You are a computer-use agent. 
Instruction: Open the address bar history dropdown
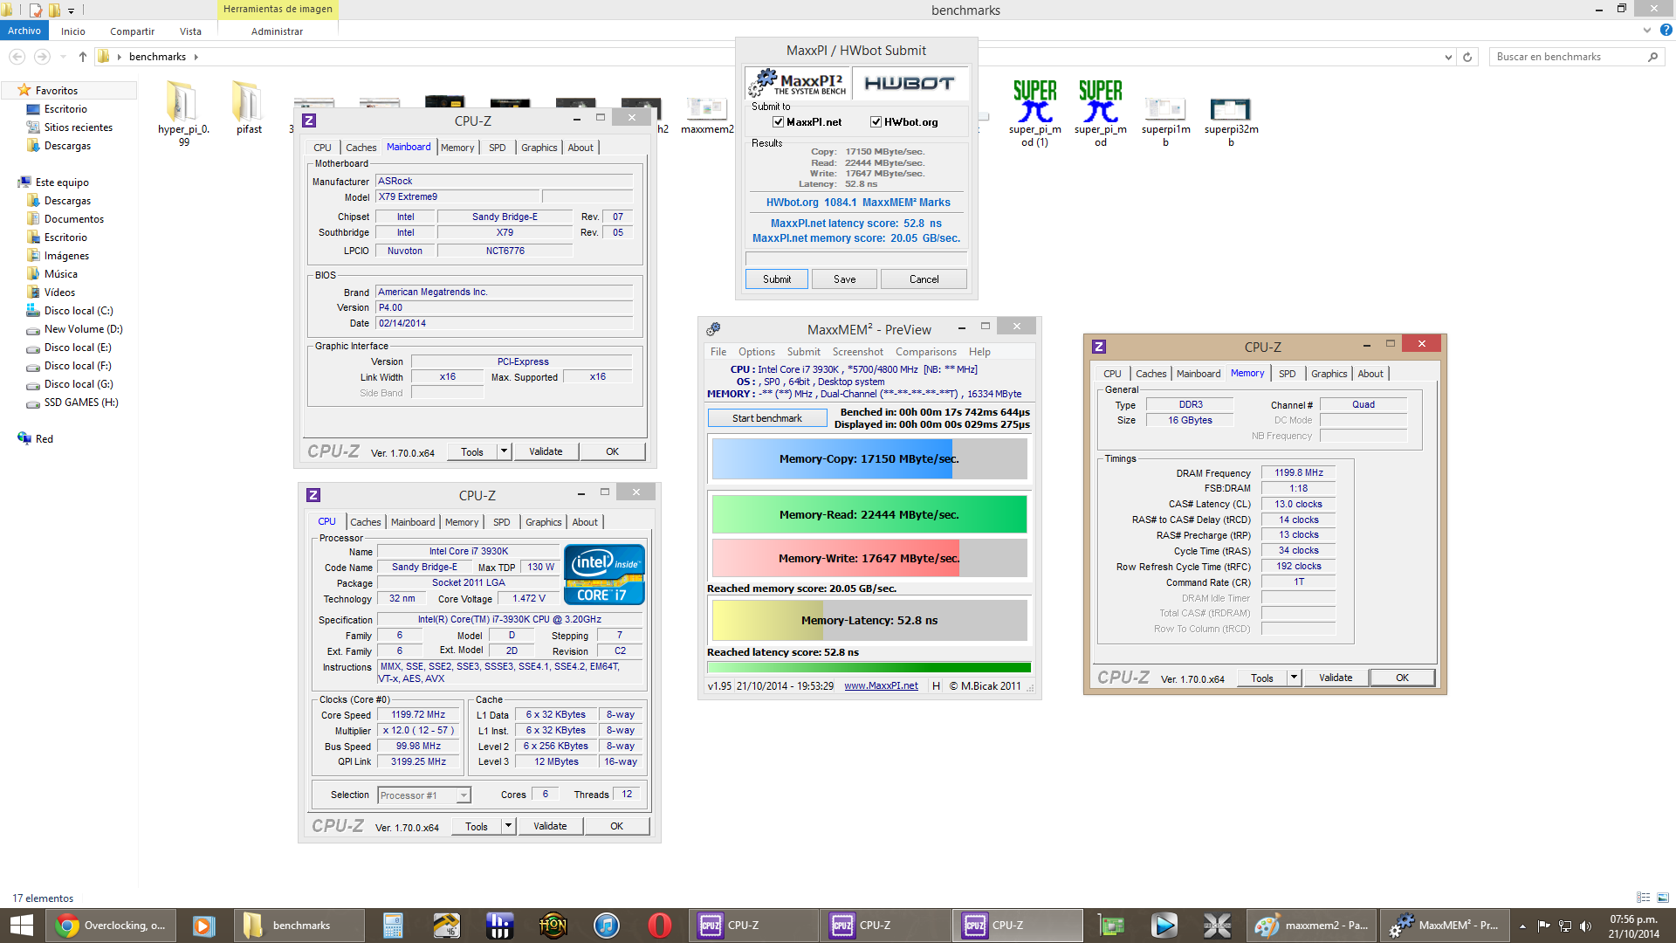(x=1448, y=57)
